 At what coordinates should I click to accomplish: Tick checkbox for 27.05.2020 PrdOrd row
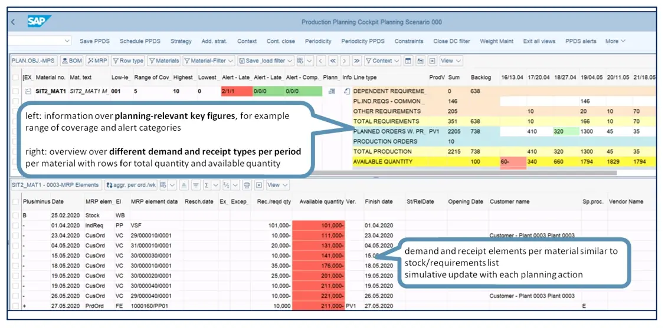point(16,306)
